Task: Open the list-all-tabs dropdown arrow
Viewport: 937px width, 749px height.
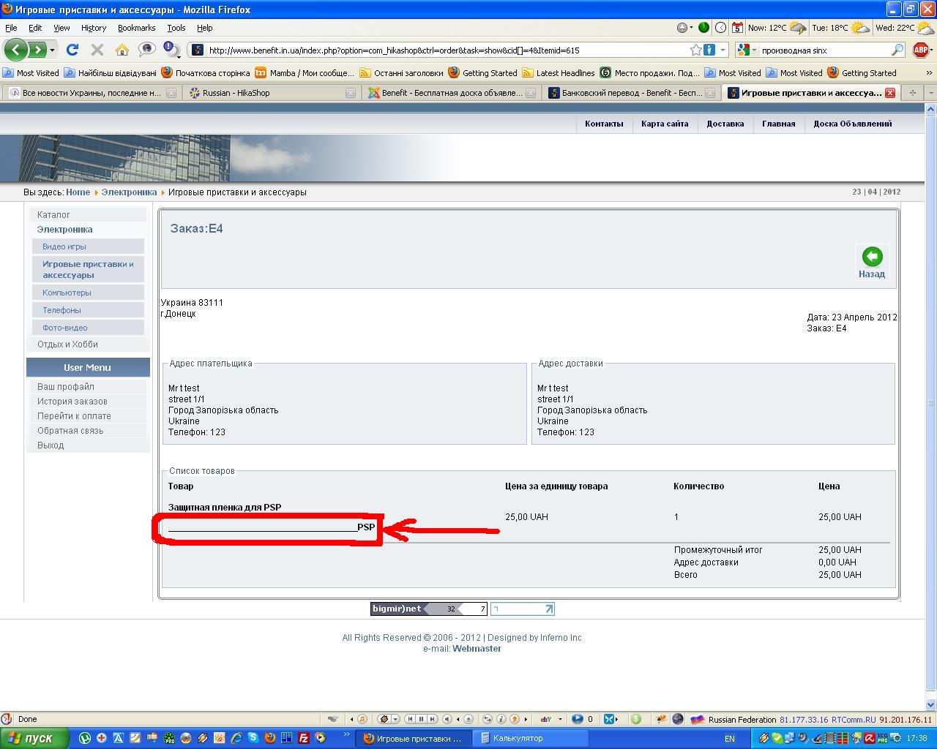Action: (930, 93)
